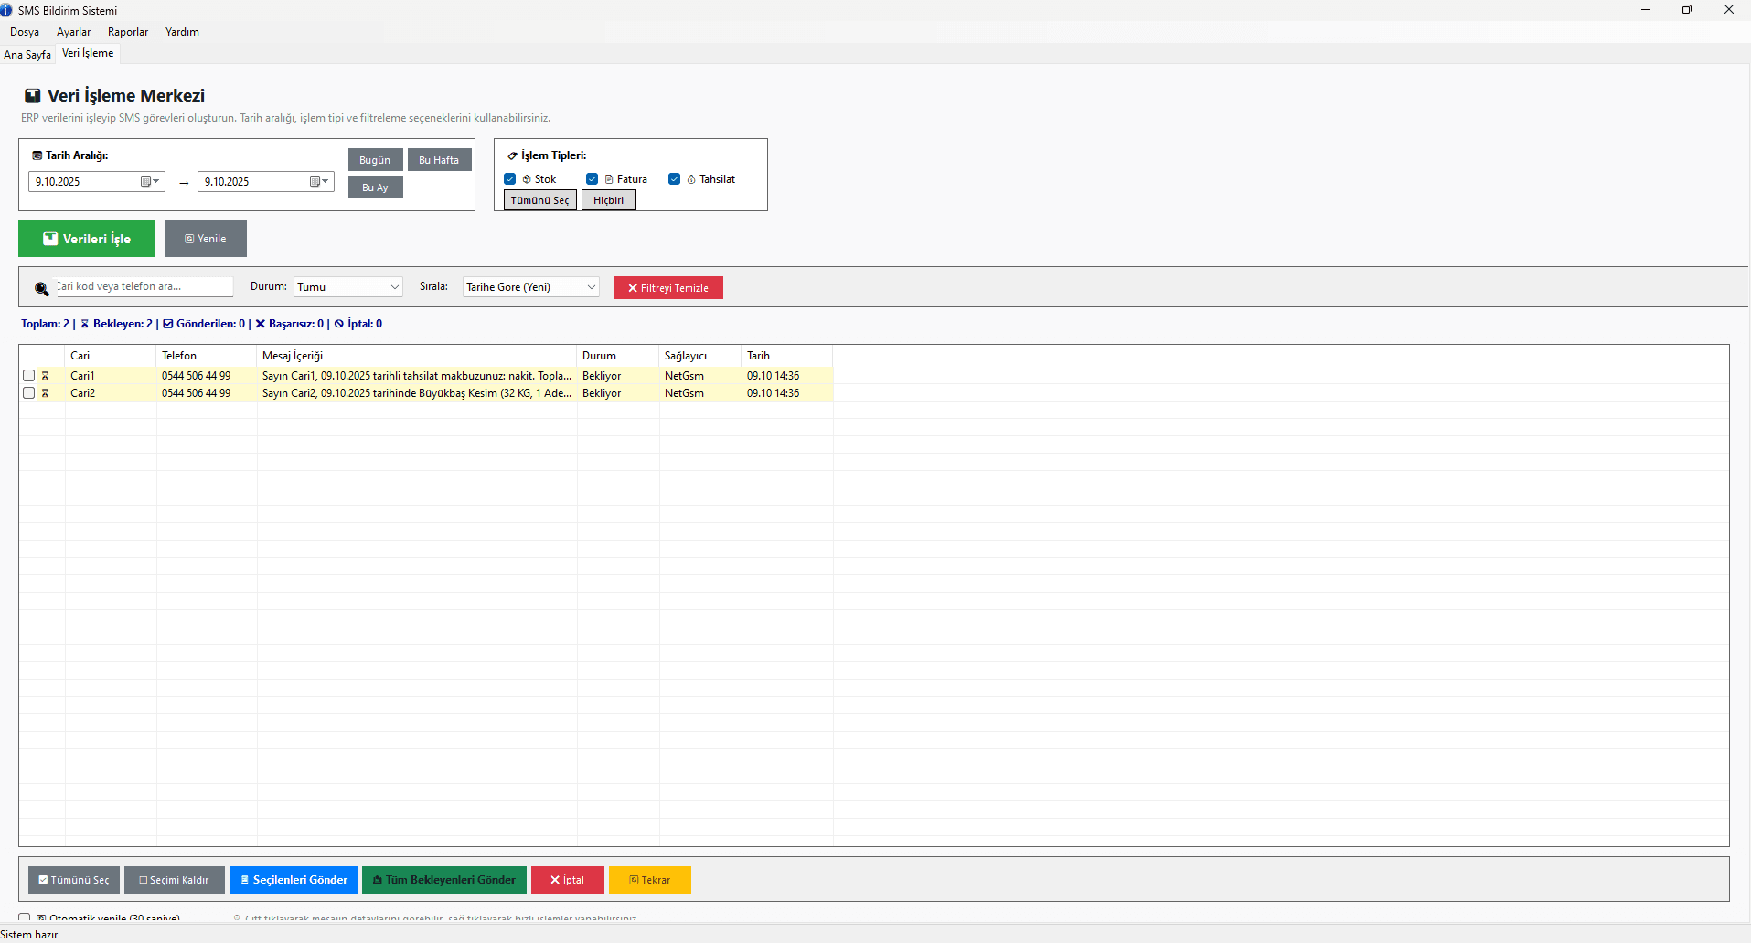
Task: Toggle the Fatura checkbox
Action: pos(593,179)
